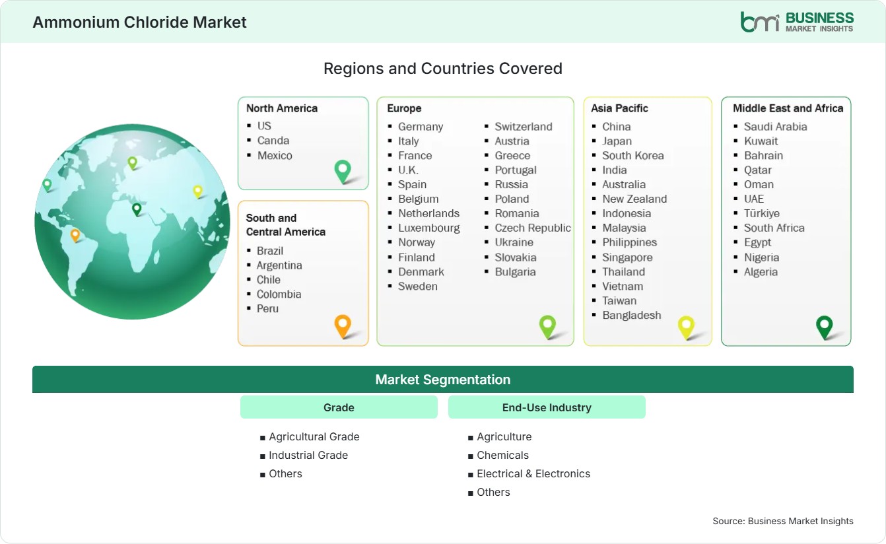This screenshot has height=544, width=886.
Task: Click 'Agricultural Grade' under Grade
Action: (314, 436)
